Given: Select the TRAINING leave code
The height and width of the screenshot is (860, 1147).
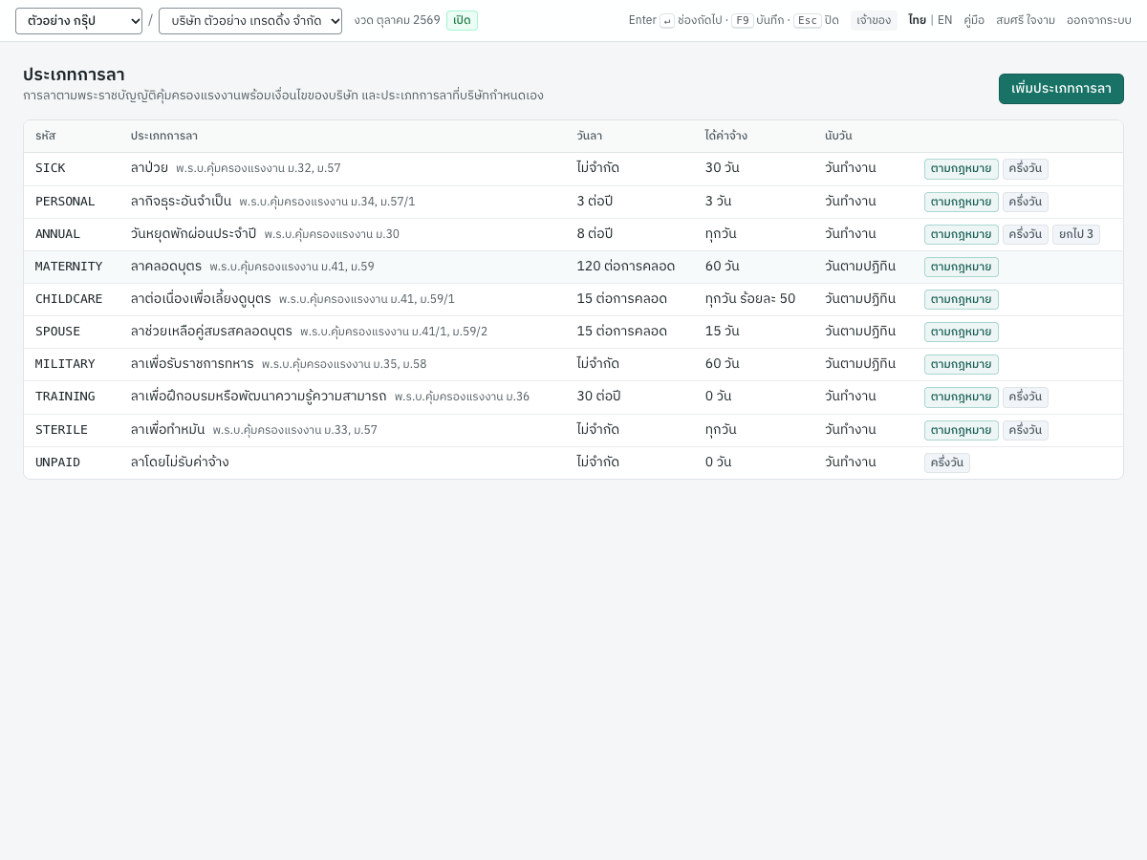Looking at the screenshot, I should 65,397.
